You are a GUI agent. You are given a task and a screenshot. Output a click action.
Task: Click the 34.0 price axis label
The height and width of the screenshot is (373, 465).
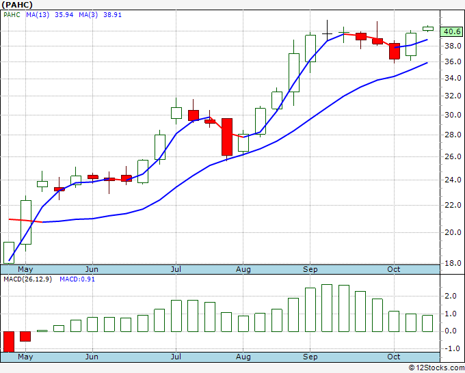[453, 78]
